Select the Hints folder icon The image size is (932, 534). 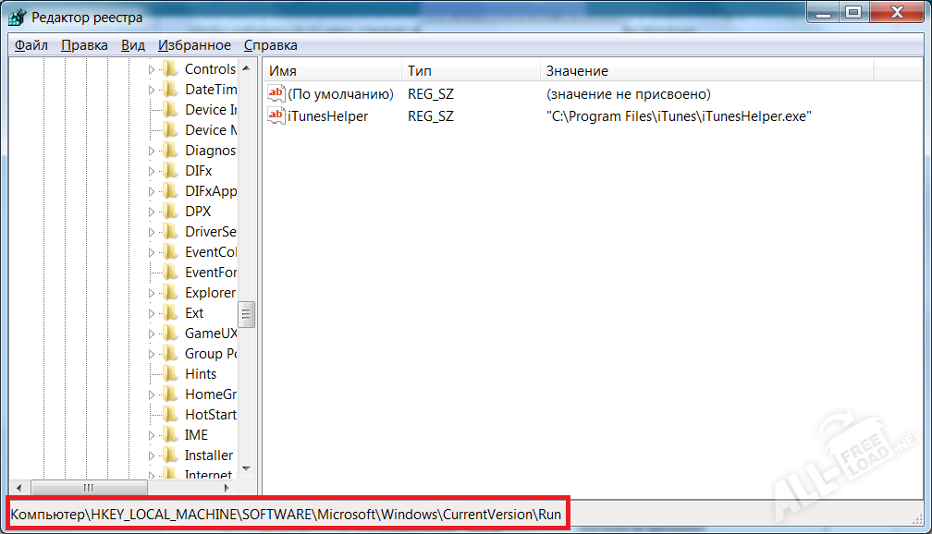(x=169, y=374)
